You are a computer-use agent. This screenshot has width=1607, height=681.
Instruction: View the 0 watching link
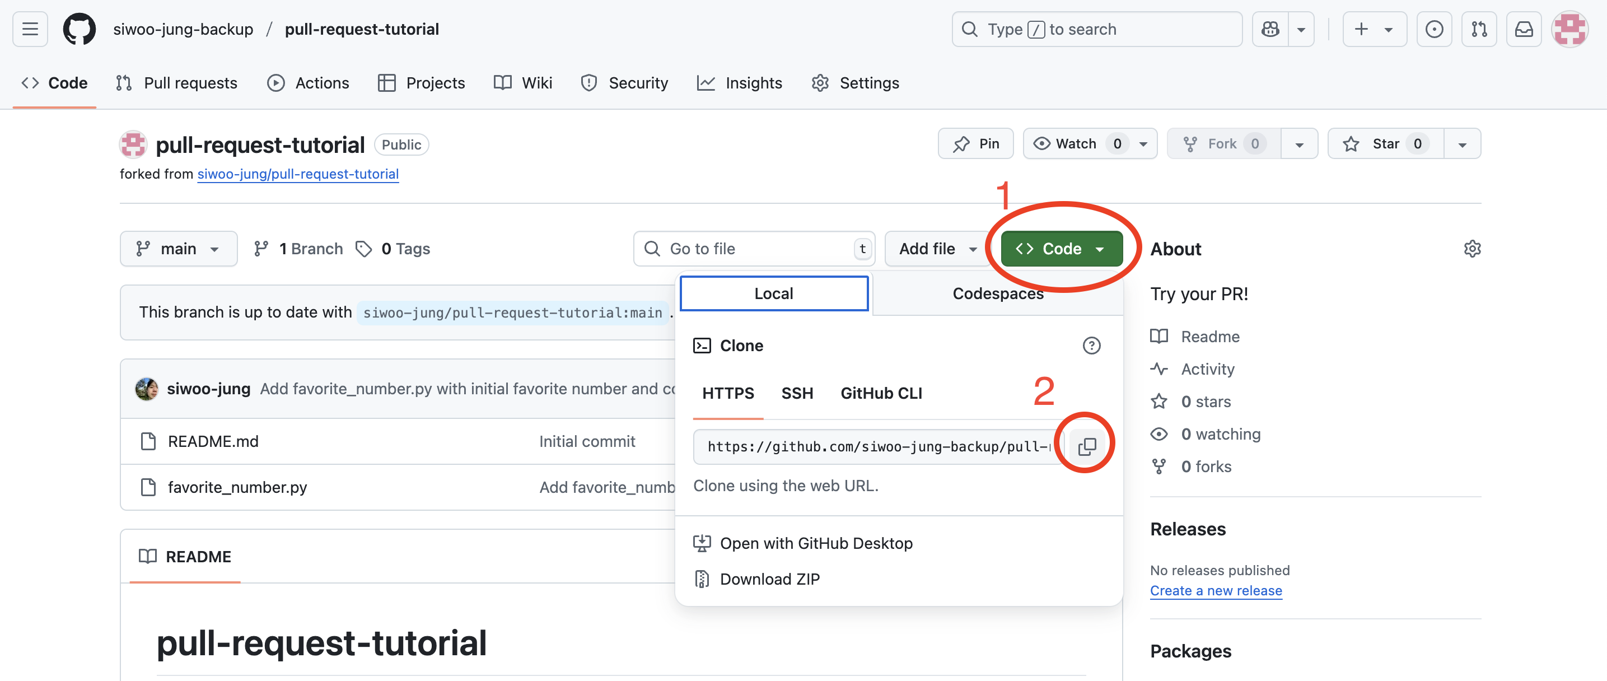[1206, 434]
